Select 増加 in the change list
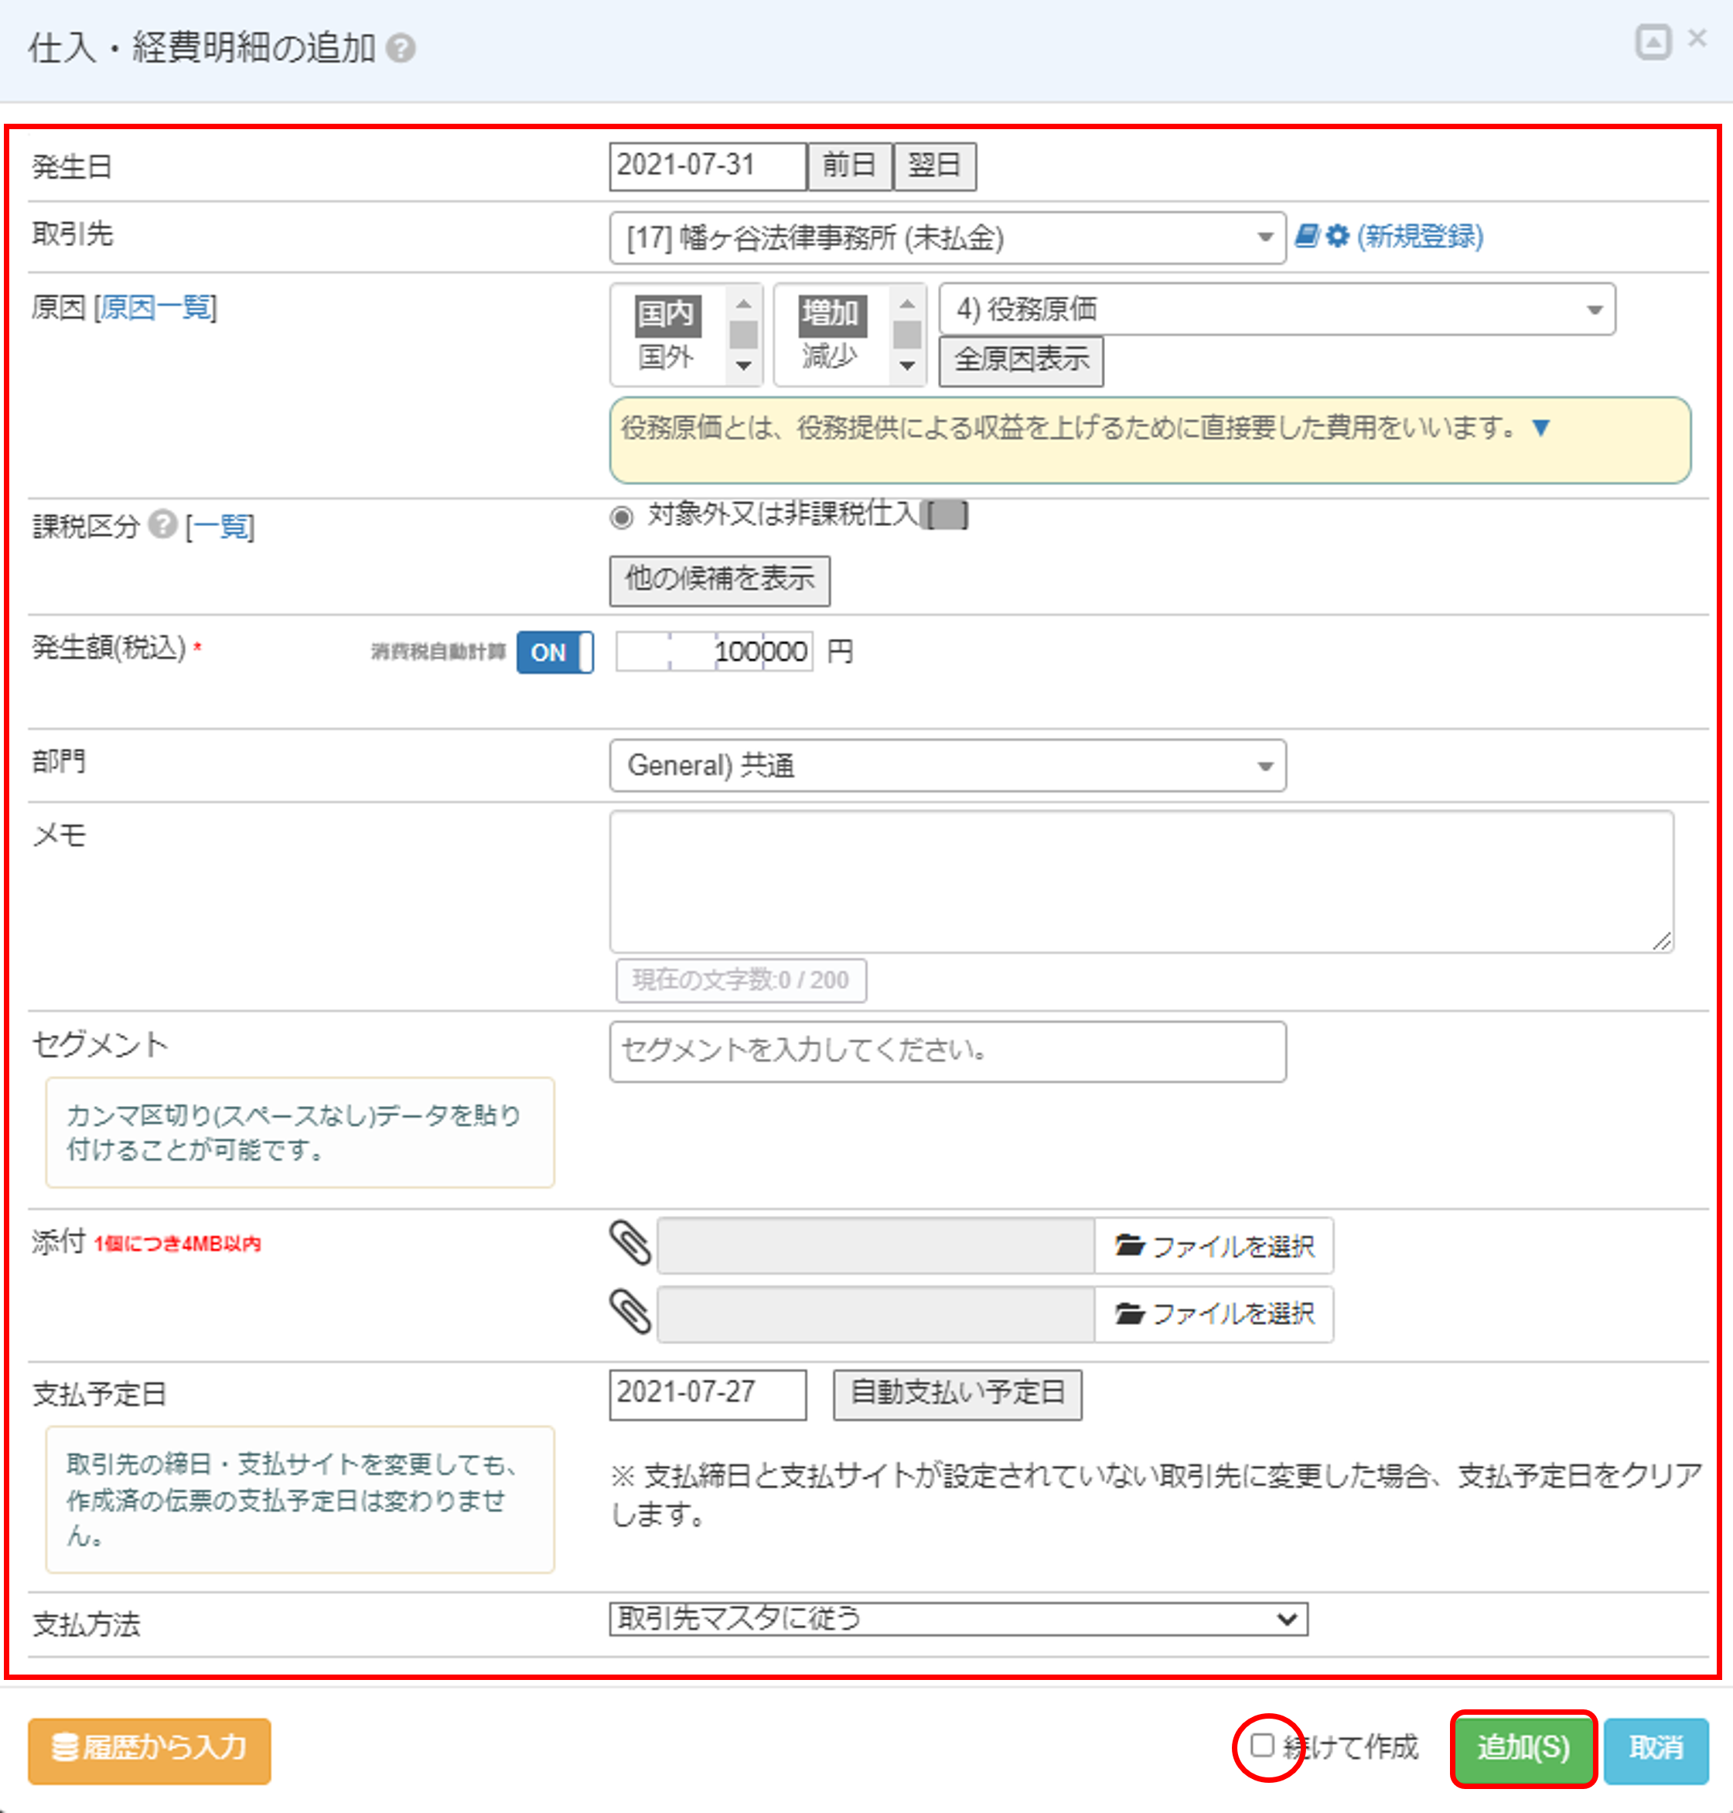The width and height of the screenshot is (1733, 1813). 831,314
